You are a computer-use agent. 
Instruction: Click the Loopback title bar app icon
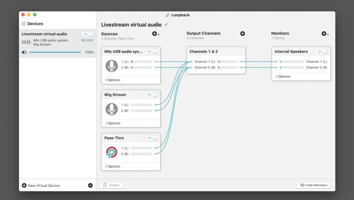click(x=167, y=15)
